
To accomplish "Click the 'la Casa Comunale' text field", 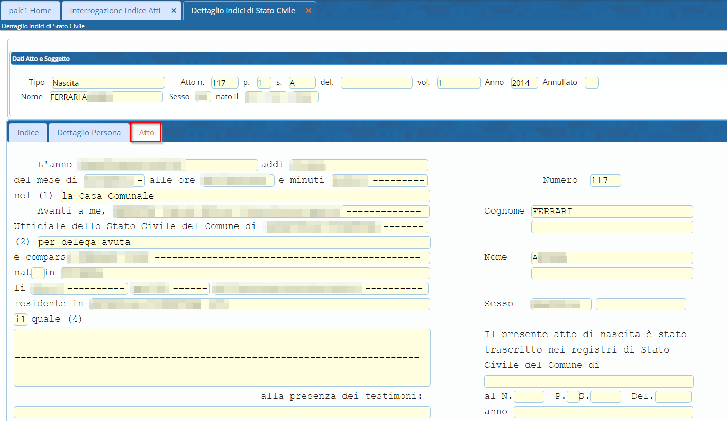I will tap(245, 196).
